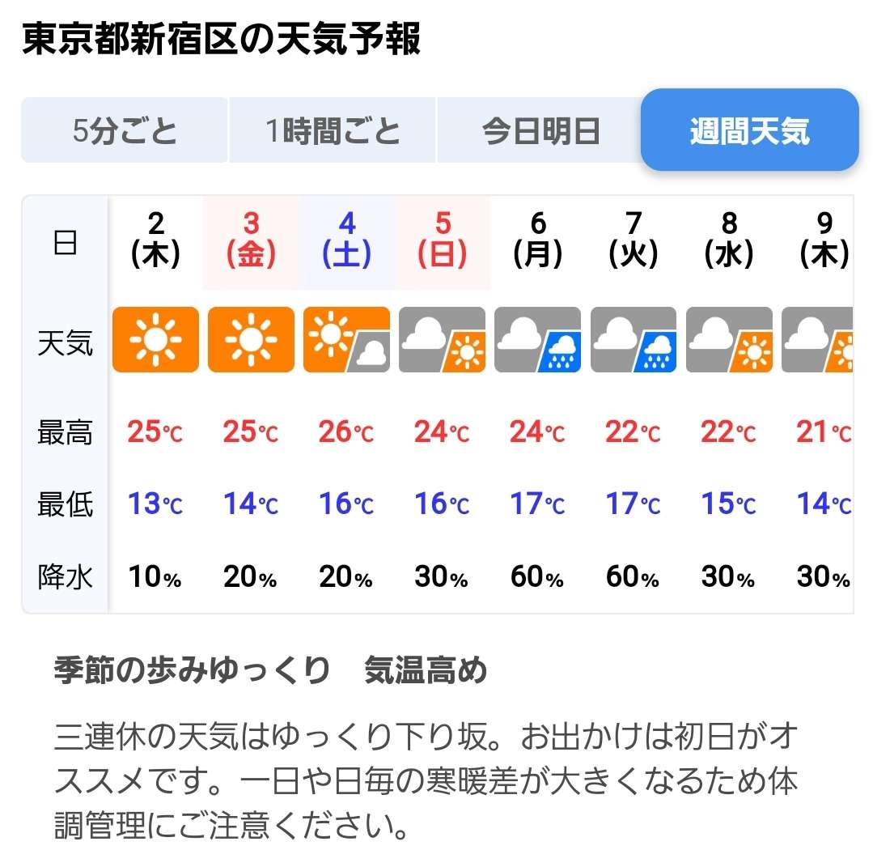This screenshot has width=873, height=867.
Task: Click the 東京都新宿区の天気予報 title
Action: [221, 40]
